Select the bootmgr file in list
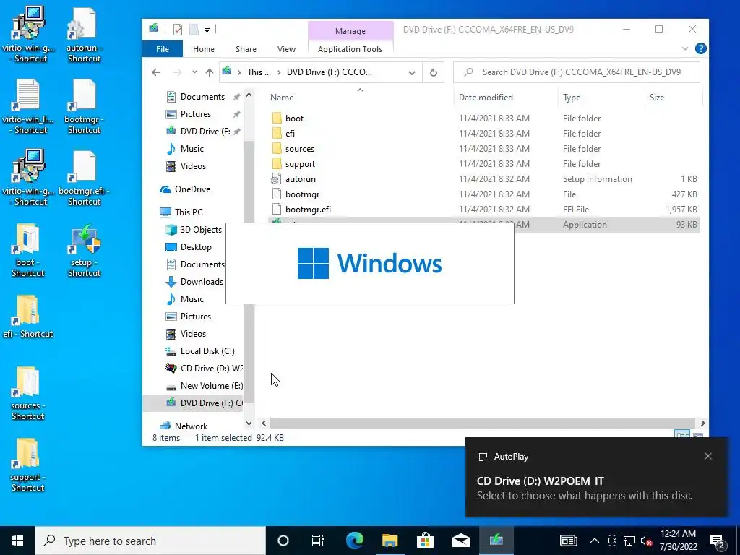This screenshot has height=555, width=740. point(483,194)
